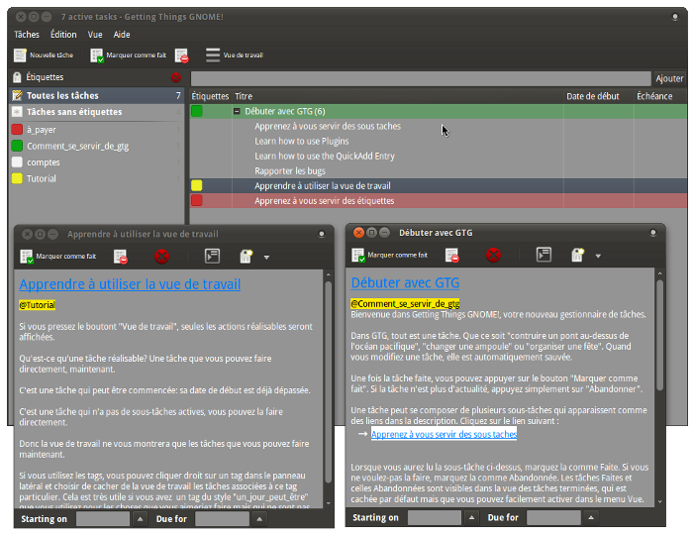Toggle the Vue de travail work view

(x=234, y=55)
